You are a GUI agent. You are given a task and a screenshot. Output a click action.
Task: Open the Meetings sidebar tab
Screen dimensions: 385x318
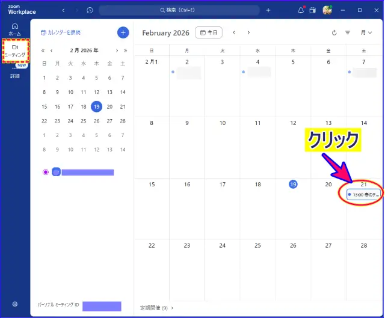(x=16, y=50)
